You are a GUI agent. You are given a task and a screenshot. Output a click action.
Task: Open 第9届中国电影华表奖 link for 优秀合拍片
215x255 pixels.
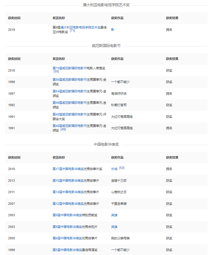[x=67, y=227]
